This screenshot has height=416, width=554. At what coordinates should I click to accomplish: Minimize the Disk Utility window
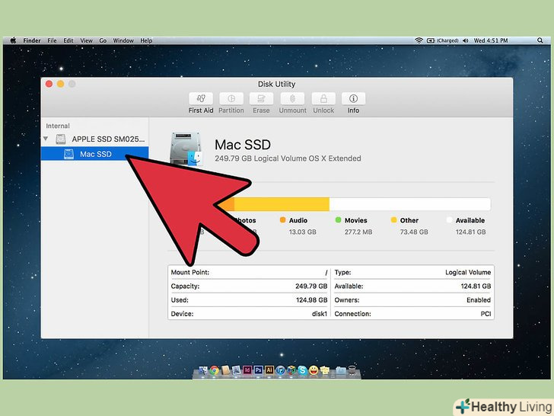point(60,84)
